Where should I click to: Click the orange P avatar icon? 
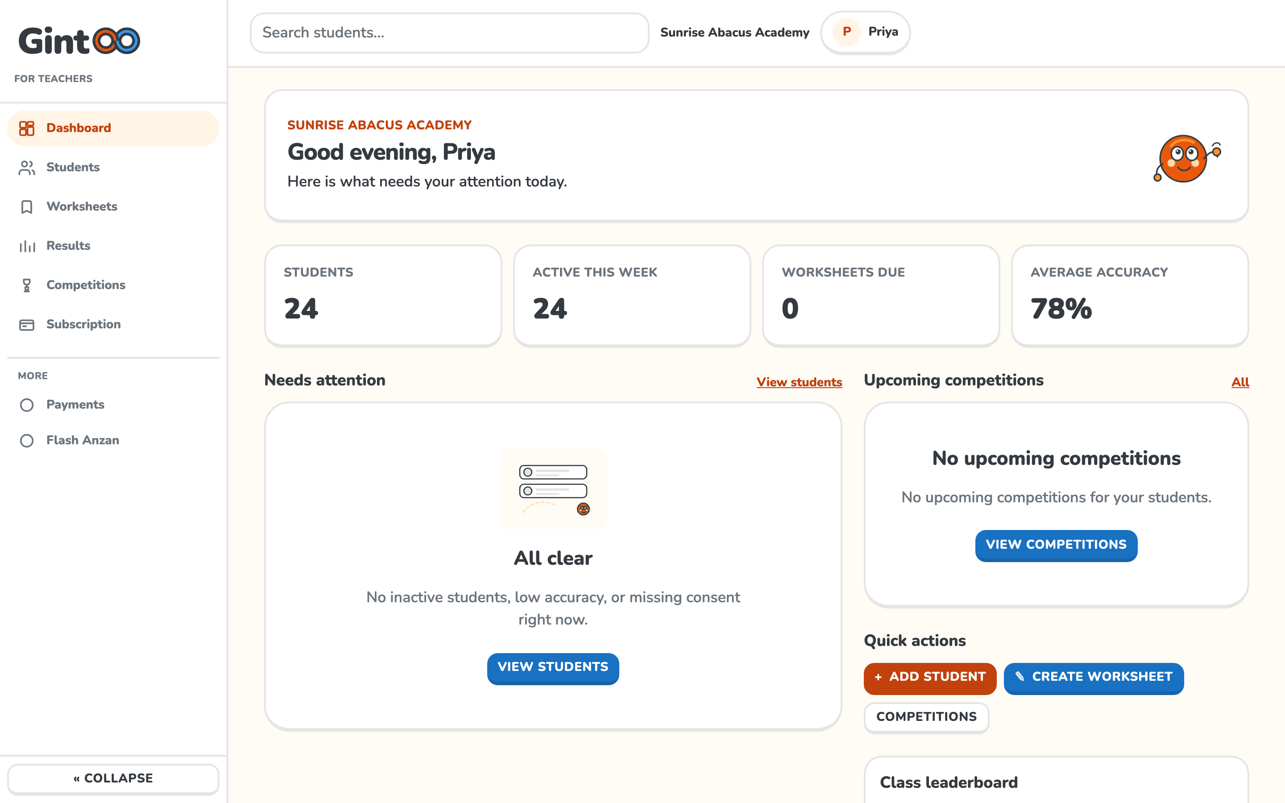[846, 32]
